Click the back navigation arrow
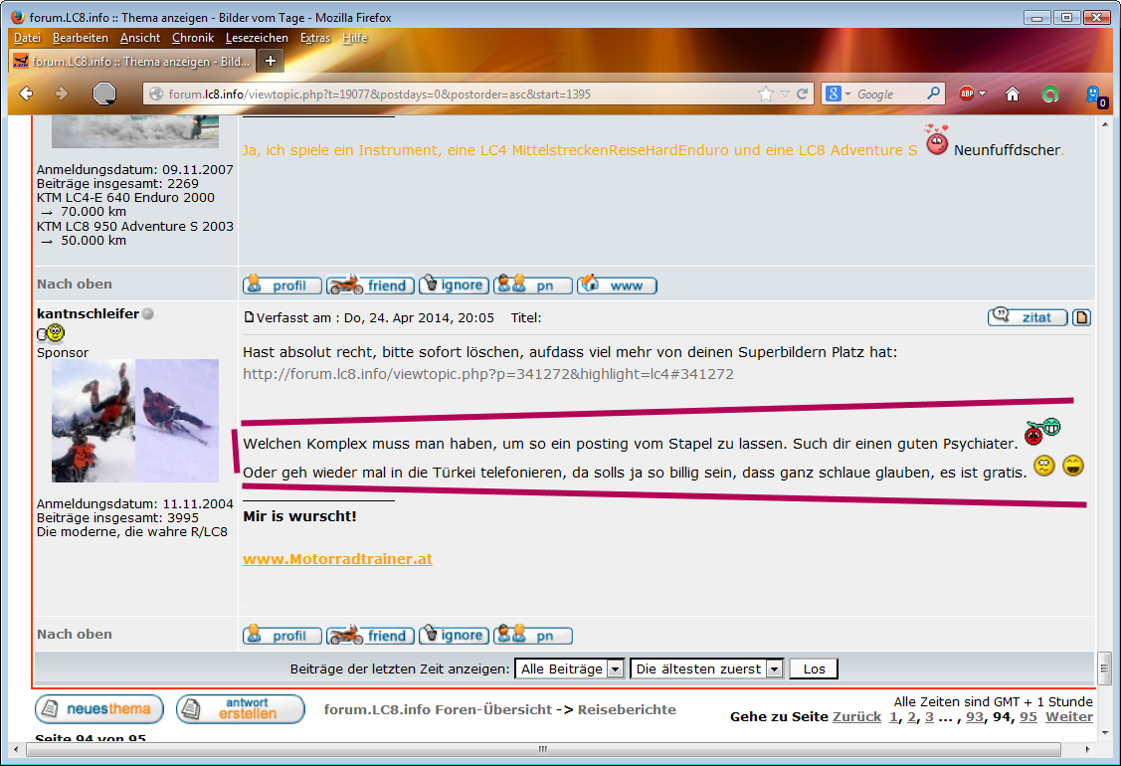 [x=27, y=94]
